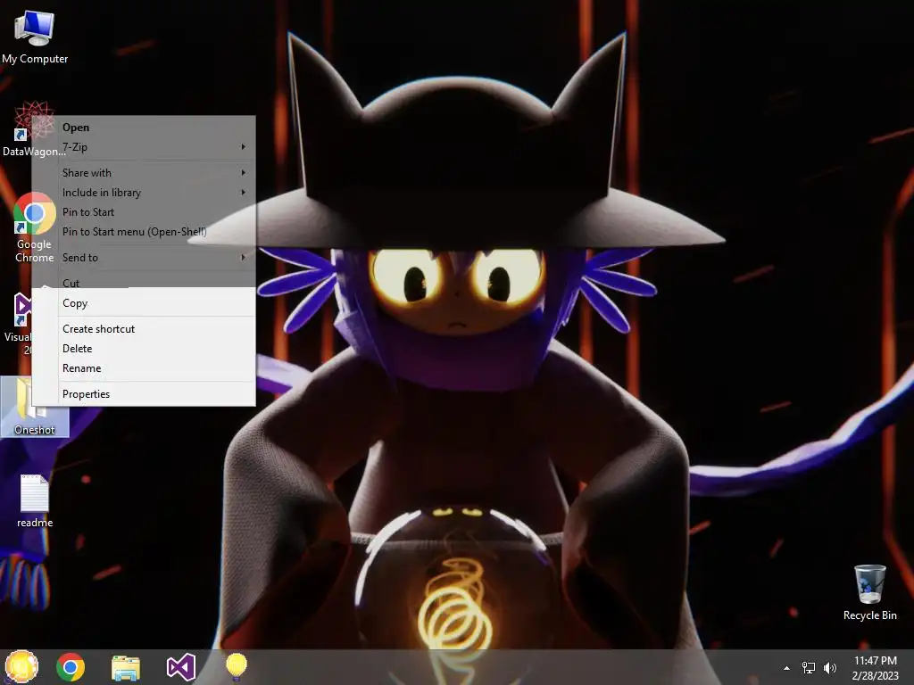The image size is (914, 685).
Task: Open the lightbulb app in taskbar
Action: pos(236,666)
